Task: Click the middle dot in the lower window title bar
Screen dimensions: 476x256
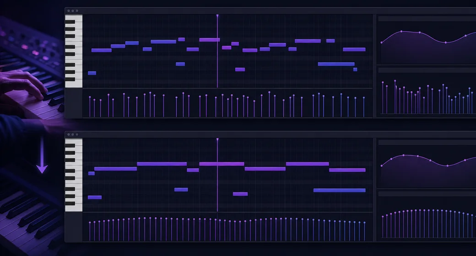Action: [x=73, y=134]
